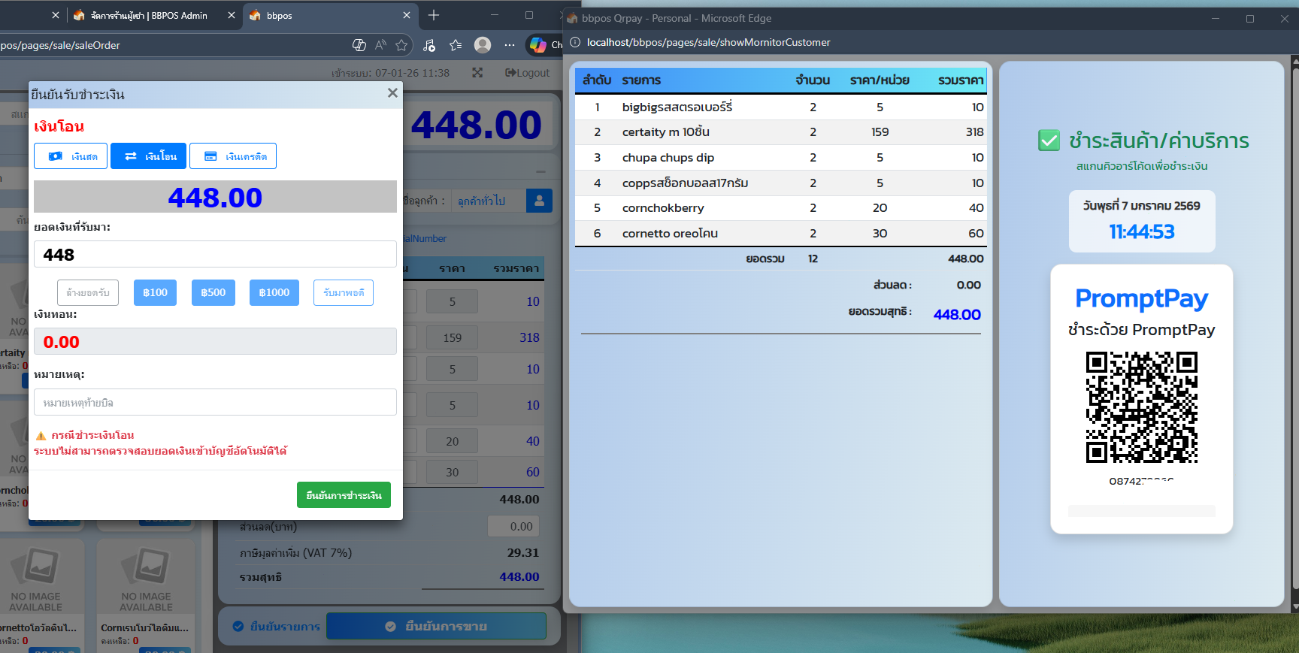
Task: Click the confirm sale button
Action: click(x=436, y=626)
